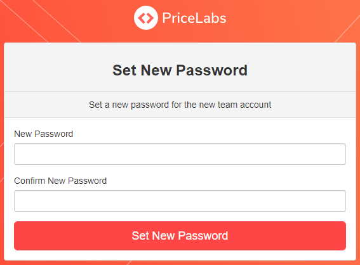Click the New Password field label
Viewport: 360px width, 265px height.
pyautogui.click(x=44, y=134)
